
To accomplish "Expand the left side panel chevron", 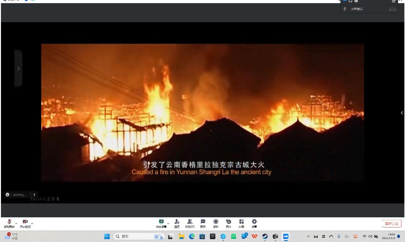I will point(18,68).
